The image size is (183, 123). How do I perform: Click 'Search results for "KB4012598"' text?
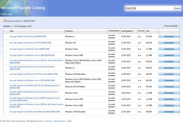point(21,21)
